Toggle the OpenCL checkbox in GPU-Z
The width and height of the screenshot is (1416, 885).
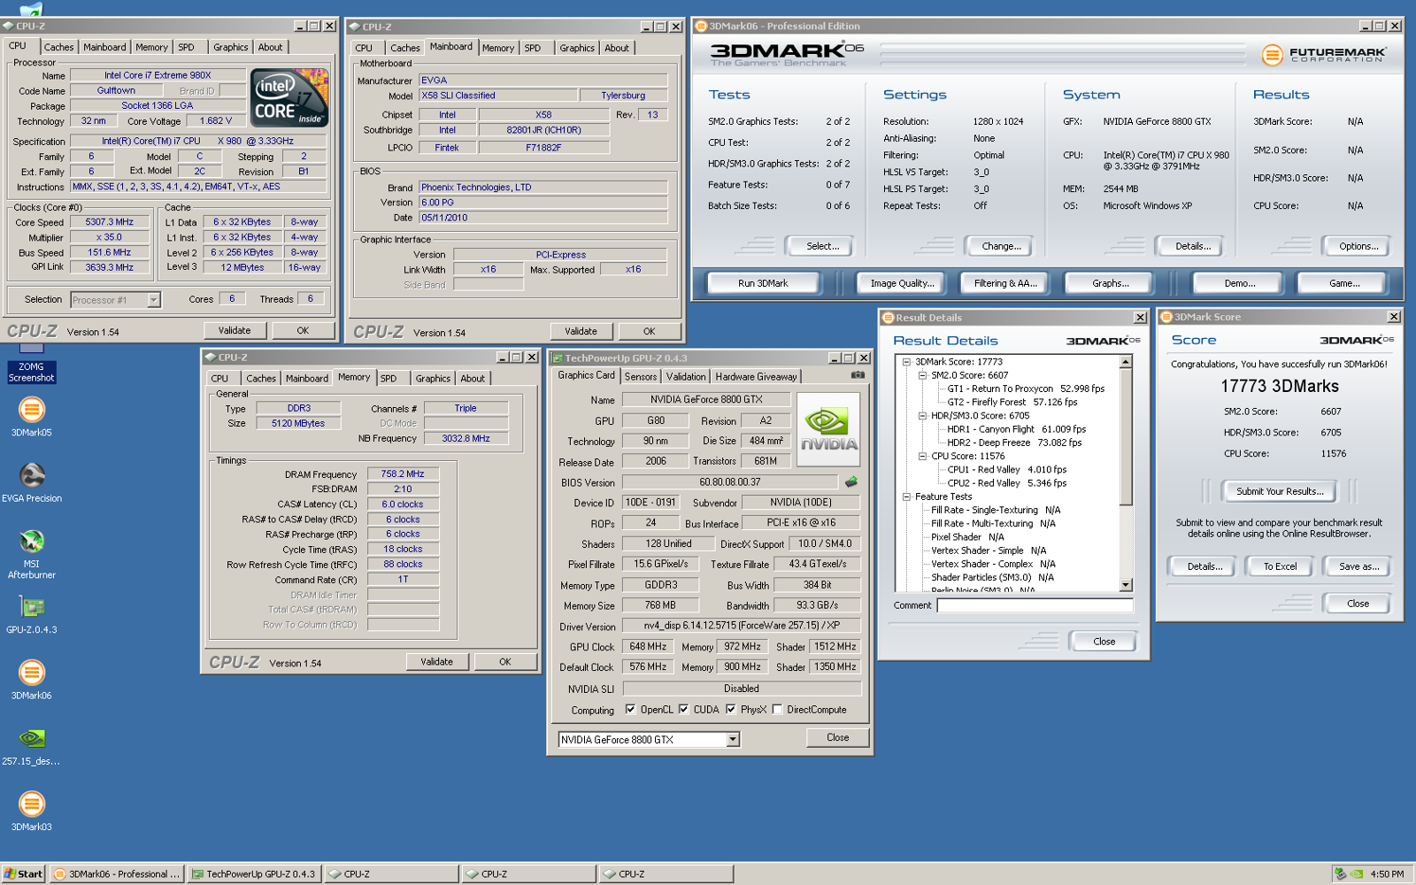click(x=630, y=709)
